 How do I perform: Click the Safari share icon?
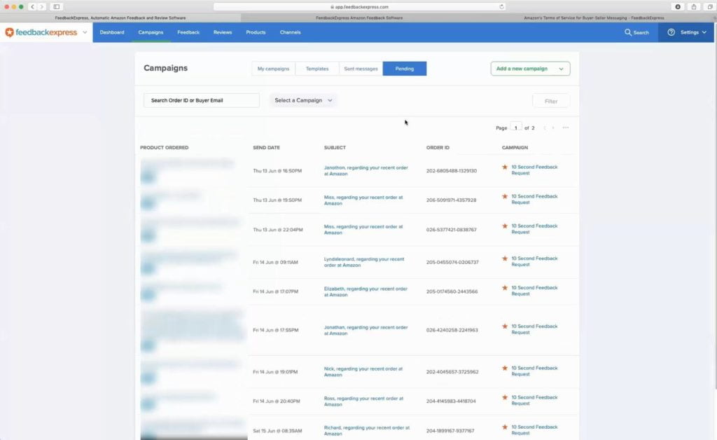point(694,7)
